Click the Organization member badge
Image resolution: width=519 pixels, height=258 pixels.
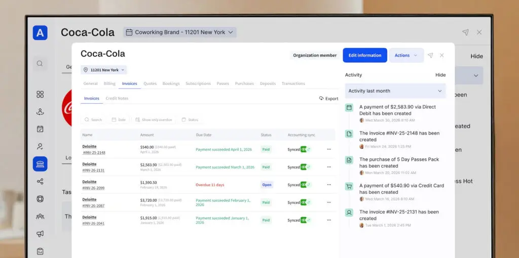315,56
